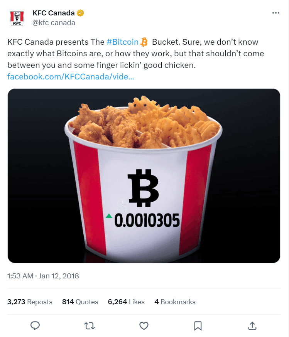The height and width of the screenshot is (337, 289).
Task: Click the repost arrows icon
Action: 89,326
